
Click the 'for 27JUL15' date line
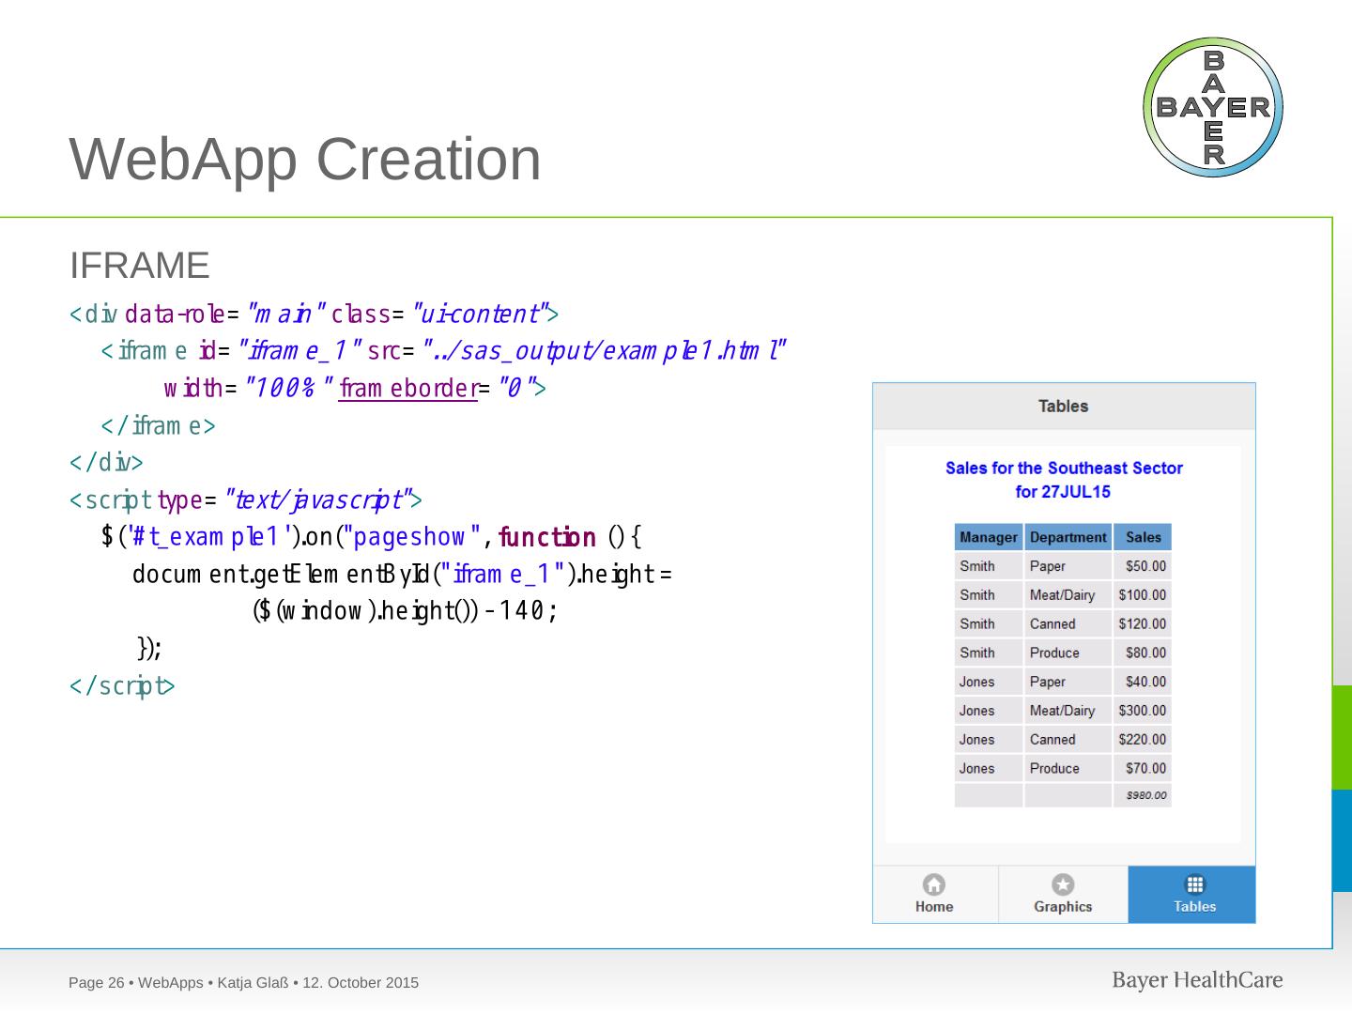[x=1063, y=492]
